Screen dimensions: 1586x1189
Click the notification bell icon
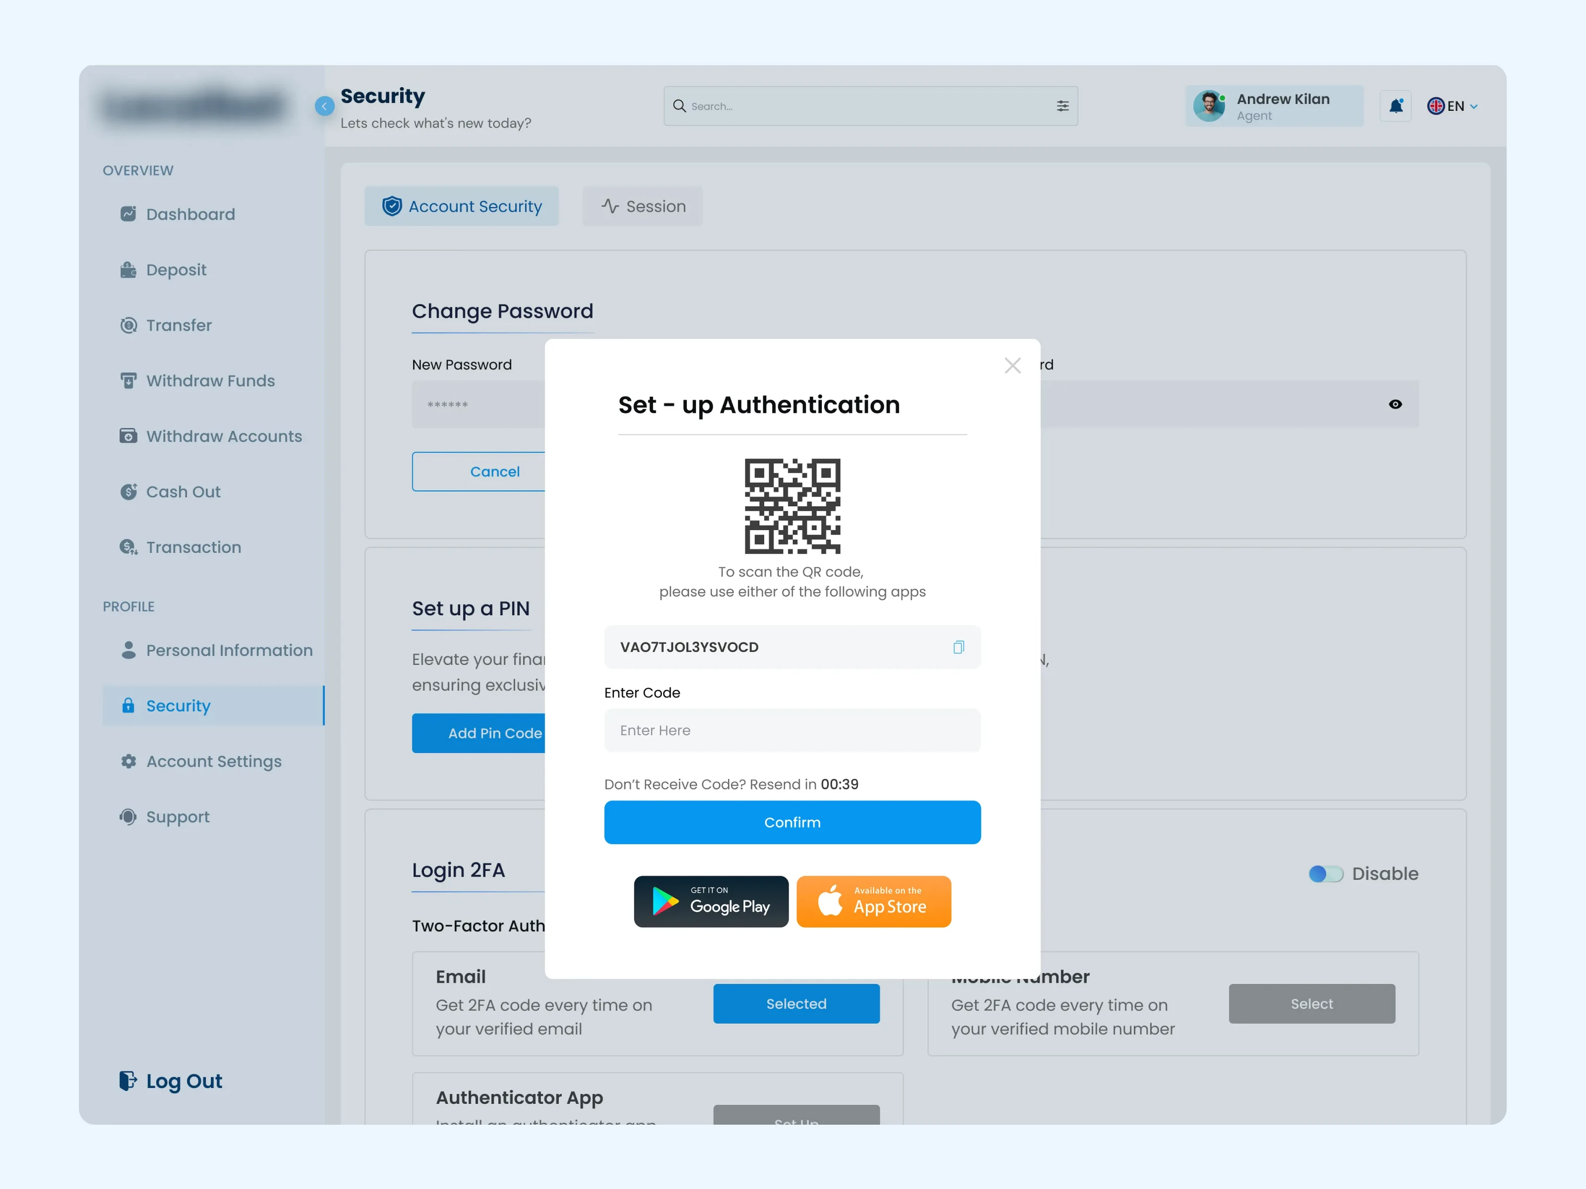1395,106
